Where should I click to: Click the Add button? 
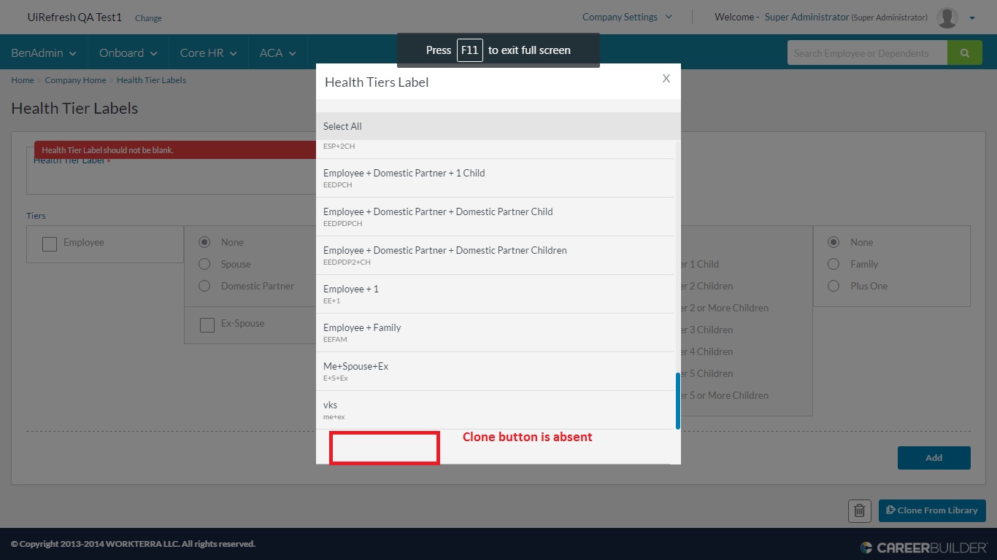click(934, 458)
